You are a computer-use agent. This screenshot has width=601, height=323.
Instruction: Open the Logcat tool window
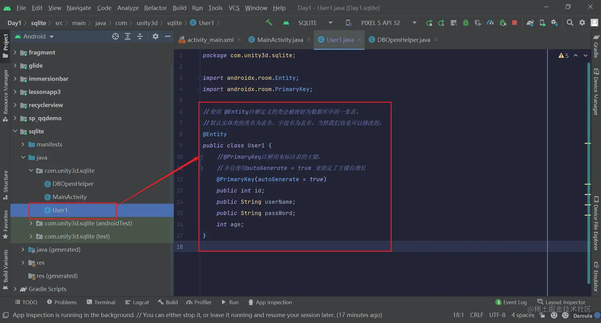click(x=137, y=302)
